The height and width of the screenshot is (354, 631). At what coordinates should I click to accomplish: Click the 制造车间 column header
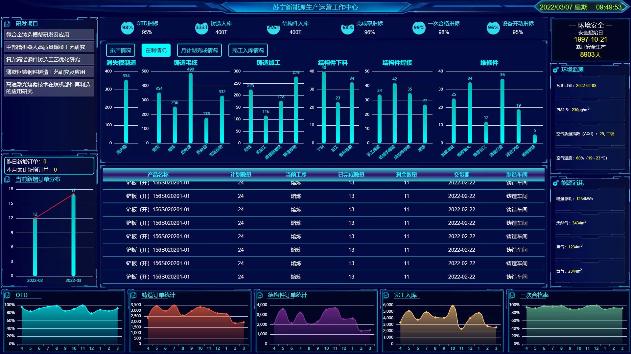[x=517, y=175]
